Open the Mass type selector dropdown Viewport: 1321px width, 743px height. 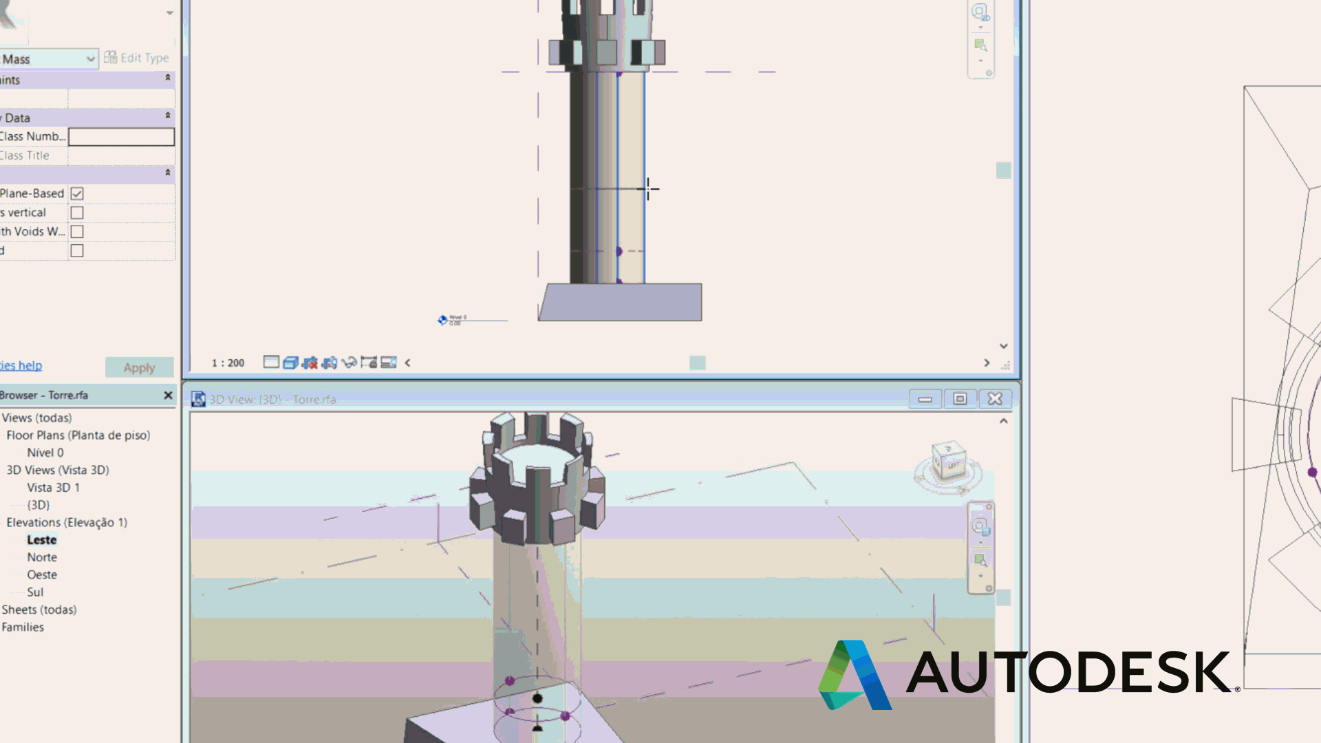click(90, 59)
